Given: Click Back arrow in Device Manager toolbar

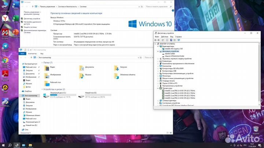Looking at the screenshot, I should pyautogui.click(x=155, y=40).
